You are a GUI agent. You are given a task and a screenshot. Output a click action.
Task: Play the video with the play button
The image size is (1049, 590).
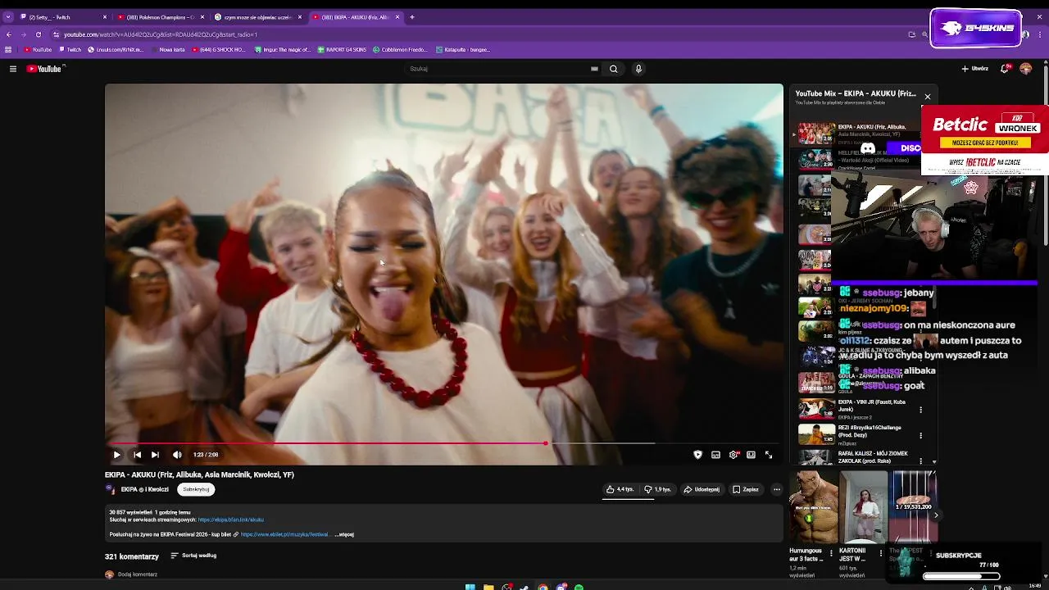coord(116,455)
